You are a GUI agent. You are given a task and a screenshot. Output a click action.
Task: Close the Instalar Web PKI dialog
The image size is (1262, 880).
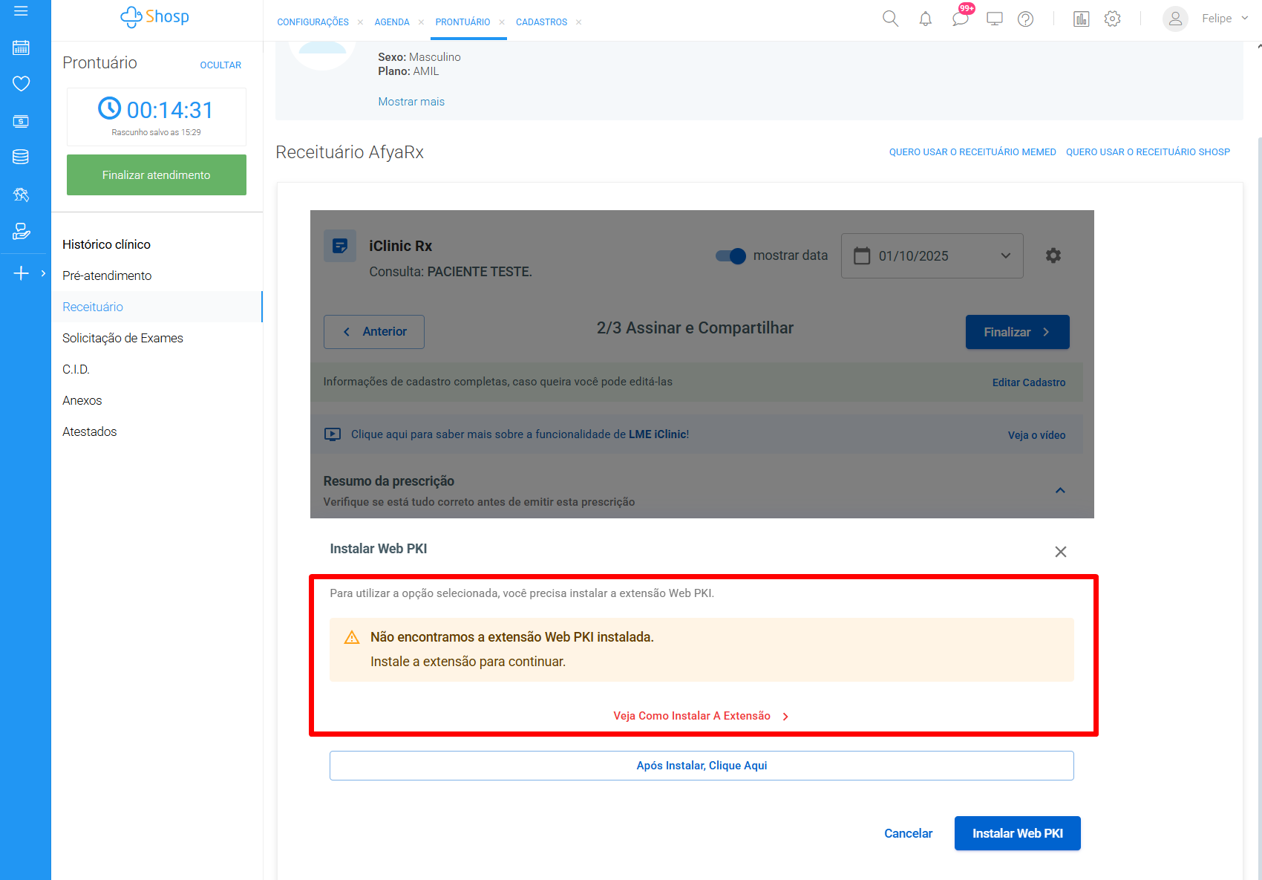tap(1060, 552)
